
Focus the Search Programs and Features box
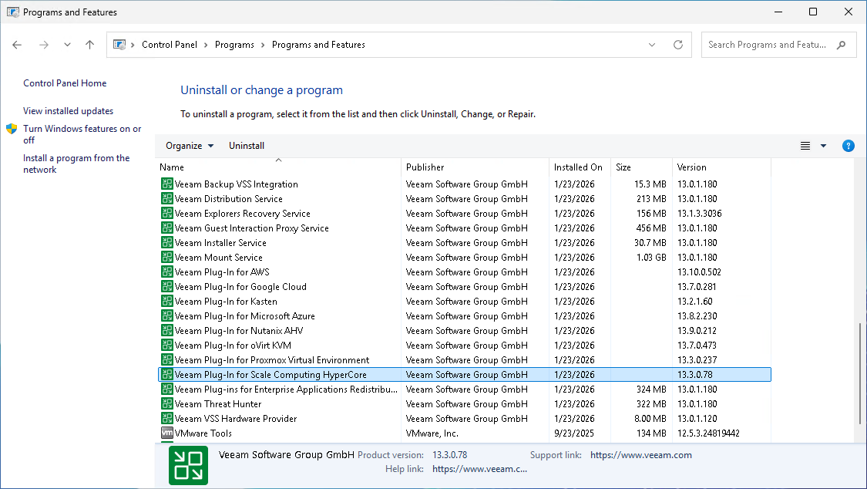coord(778,45)
